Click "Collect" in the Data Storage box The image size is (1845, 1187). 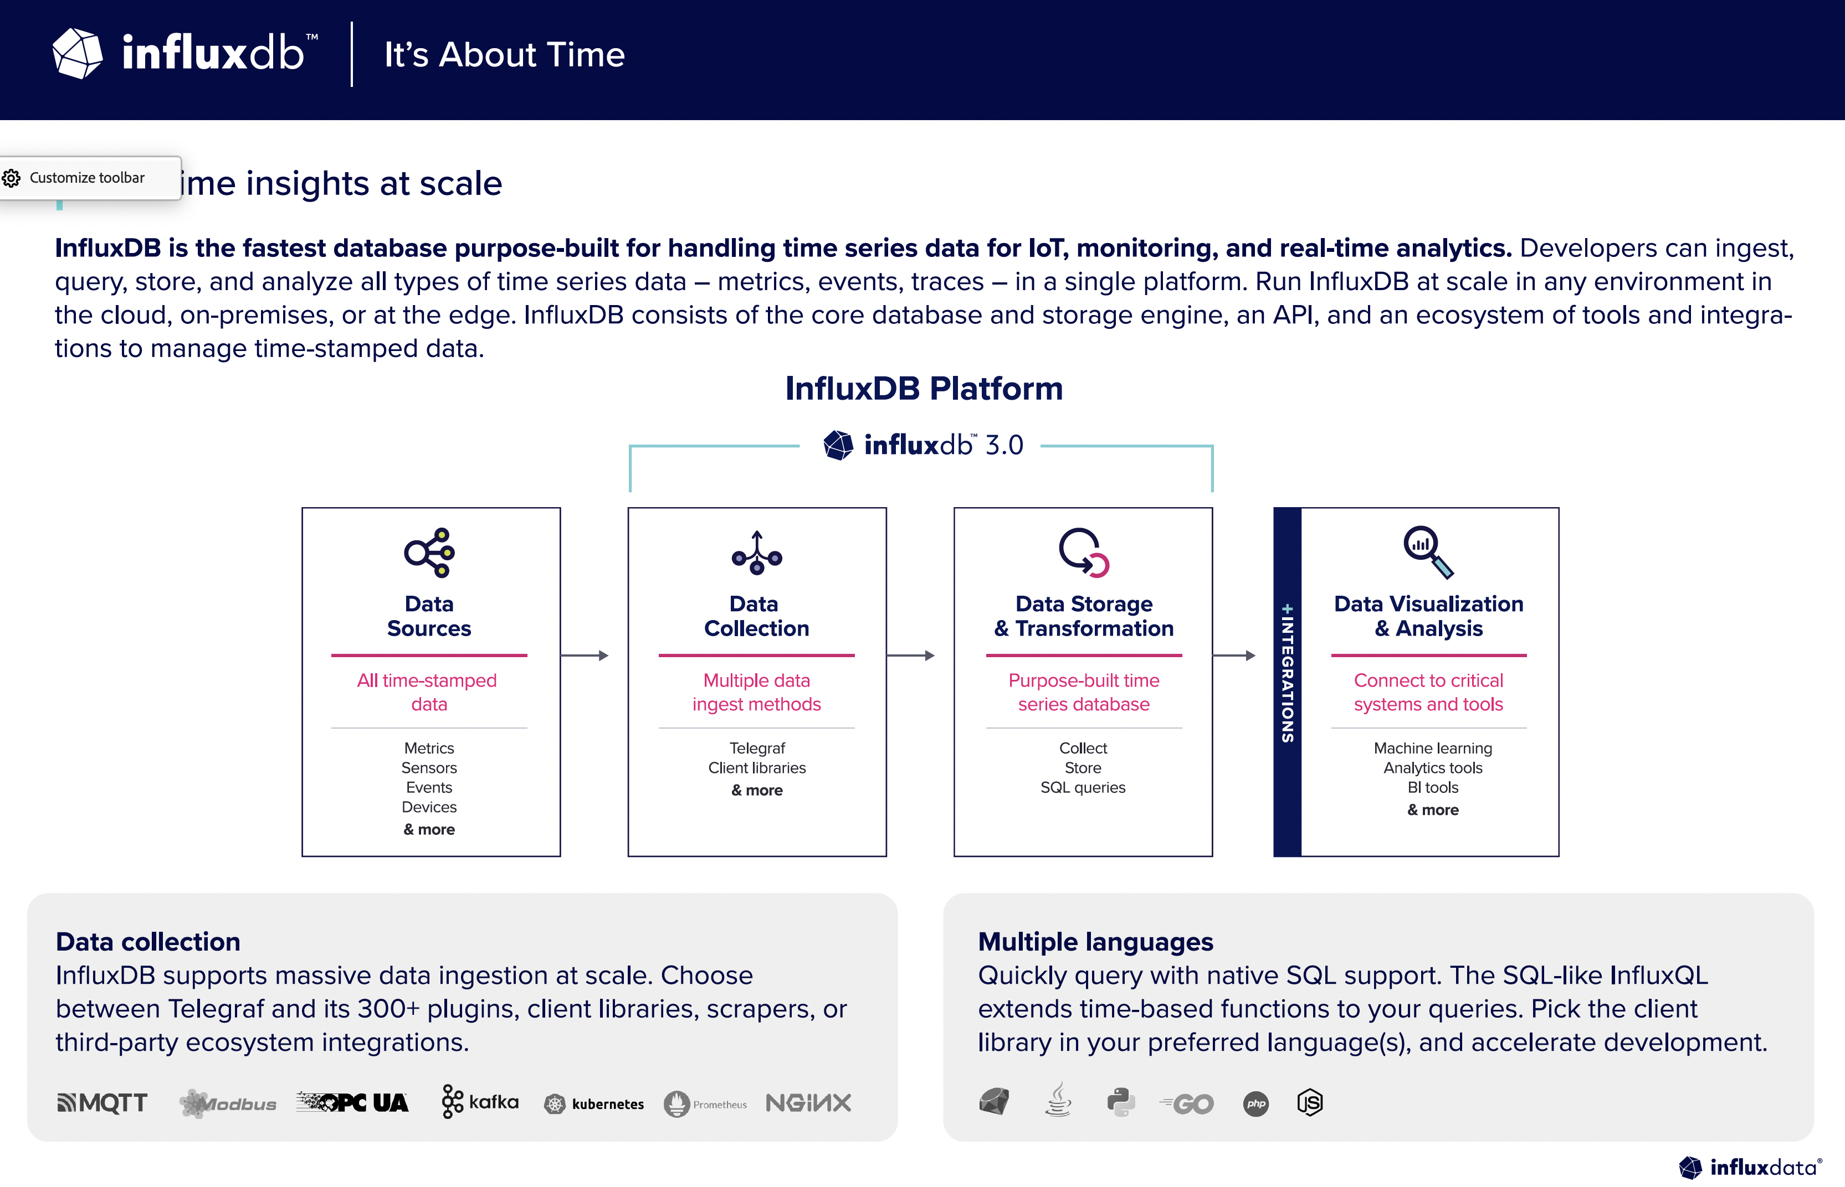(x=1083, y=747)
